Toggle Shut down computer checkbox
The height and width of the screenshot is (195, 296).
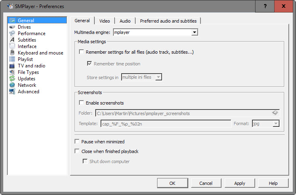(85, 161)
